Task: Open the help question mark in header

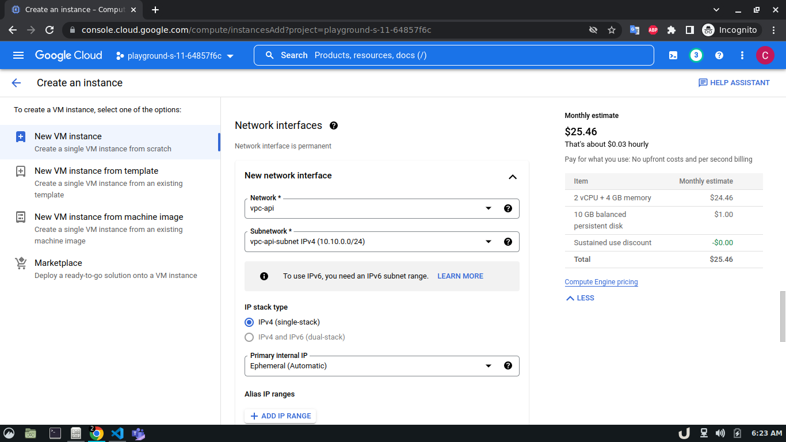Action: coord(719,55)
